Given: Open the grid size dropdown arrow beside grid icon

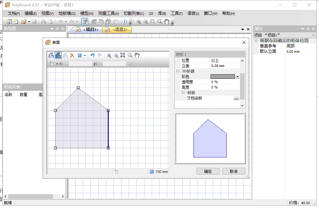Looking at the screenshot, I should coord(85,55).
